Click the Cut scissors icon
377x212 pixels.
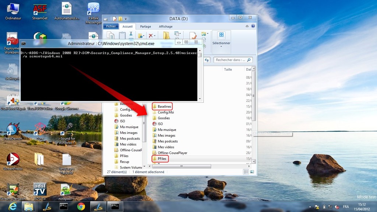click(x=131, y=34)
